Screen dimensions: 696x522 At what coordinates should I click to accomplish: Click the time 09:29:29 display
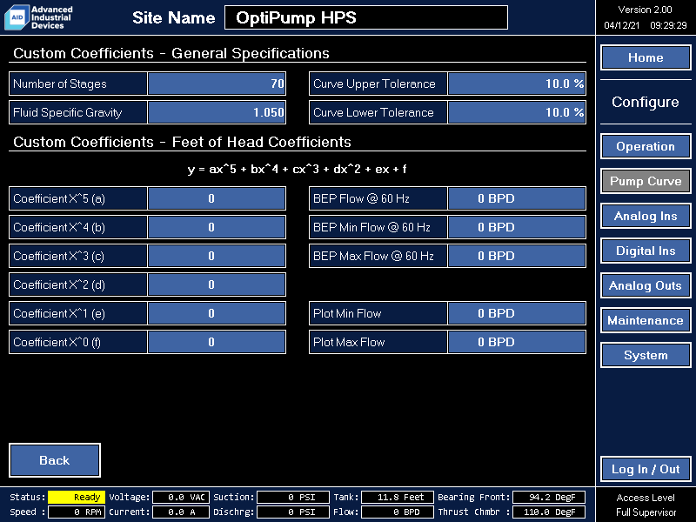(668, 25)
